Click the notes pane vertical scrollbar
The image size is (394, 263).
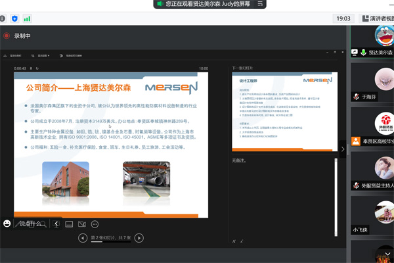pyautogui.click(x=336, y=197)
